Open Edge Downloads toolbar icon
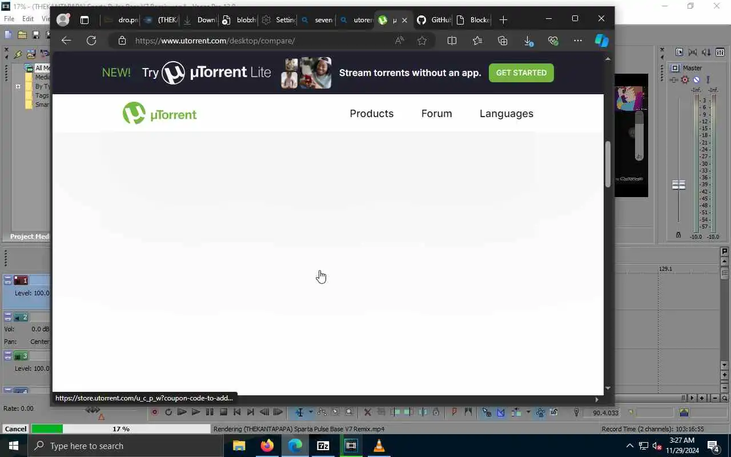The width and height of the screenshot is (731, 457). (528, 41)
